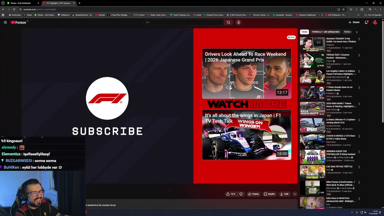The width and height of the screenshot is (384, 216).
Task: Dislike the video with thumbs down
Action: pyautogui.click(x=241, y=194)
